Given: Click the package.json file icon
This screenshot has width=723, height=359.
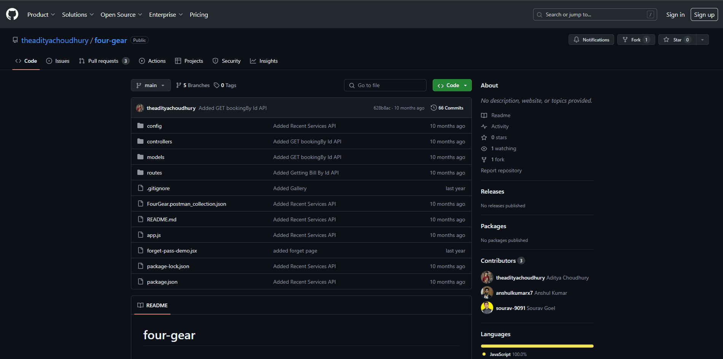Looking at the screenshot, I should click(140, 282).
